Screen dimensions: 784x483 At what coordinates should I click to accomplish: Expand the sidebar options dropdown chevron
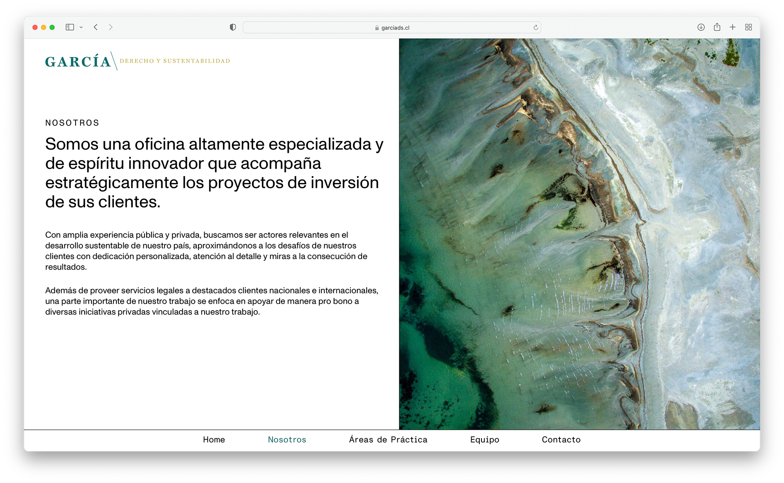81,27
